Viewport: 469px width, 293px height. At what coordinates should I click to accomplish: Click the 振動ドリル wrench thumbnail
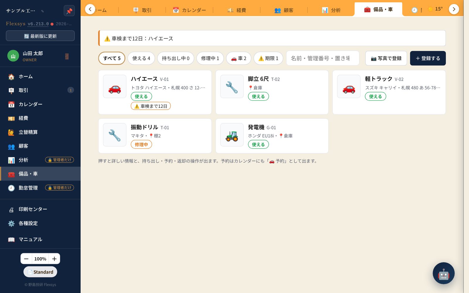pos(115,135)
